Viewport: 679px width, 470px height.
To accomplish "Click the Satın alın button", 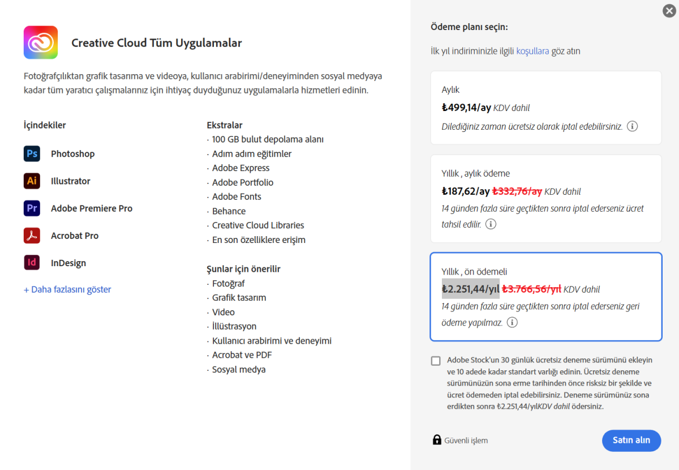I will click(x=631, y=440).
